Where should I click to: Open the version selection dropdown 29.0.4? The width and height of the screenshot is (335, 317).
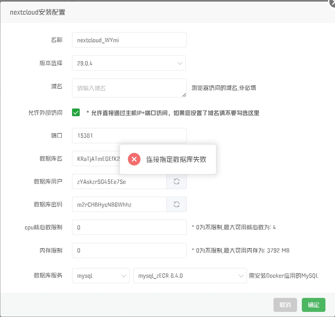click(x=129, y=63)
